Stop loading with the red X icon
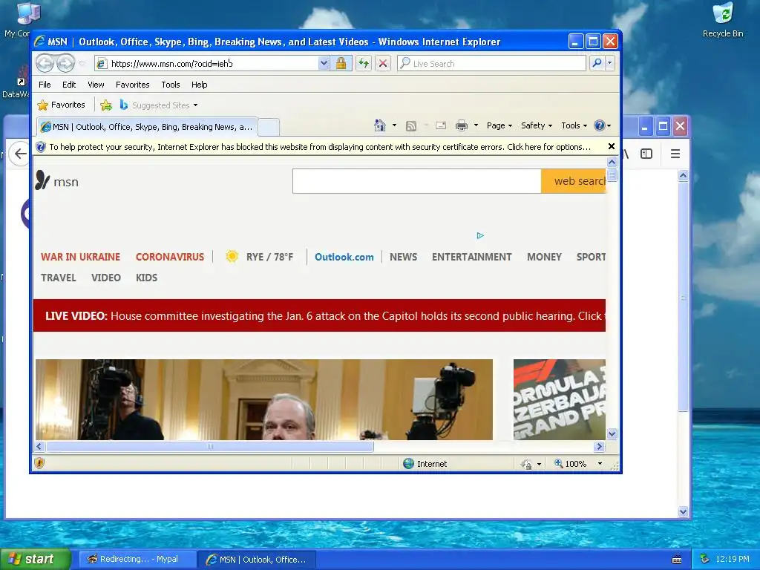 coord(383,64)
